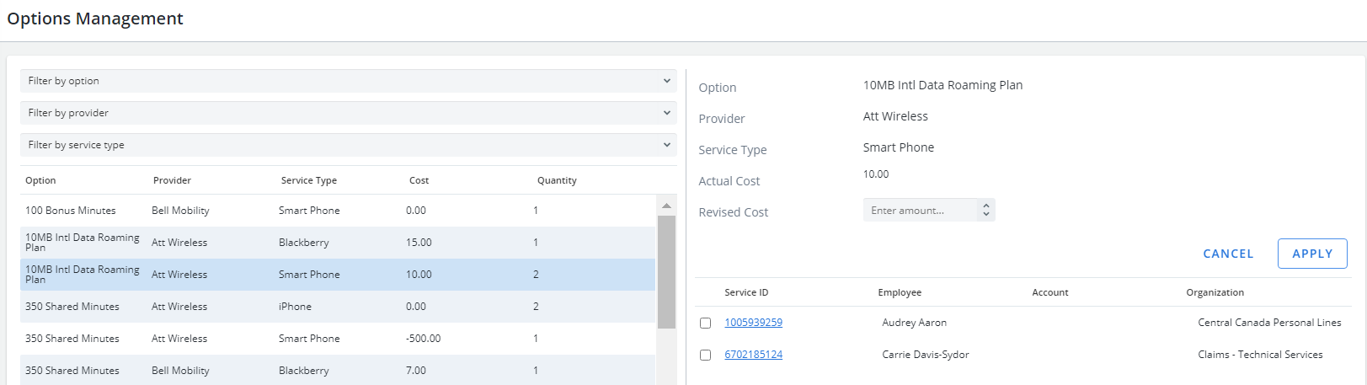Sort by the Quantity column header
Image resolution: width=1367 pixels, height=385 pixels.
(x=557, y=180)
